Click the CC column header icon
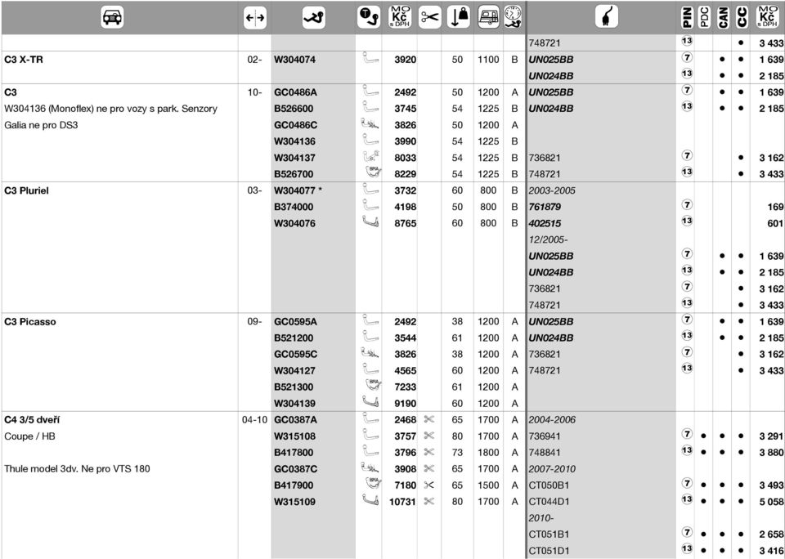 (741, 17)
